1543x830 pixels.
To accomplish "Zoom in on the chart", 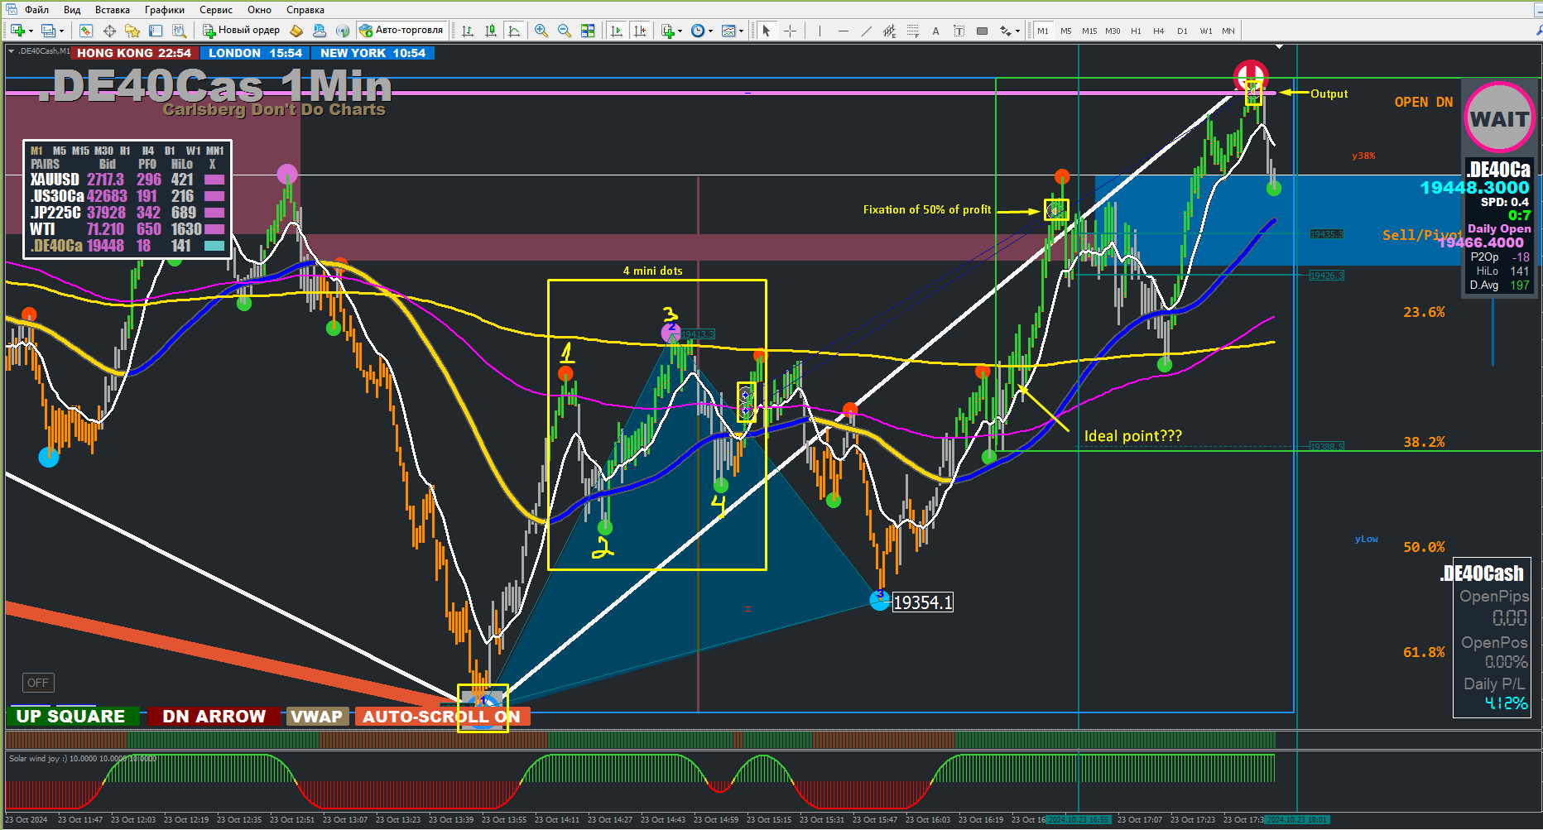I will click(541, 31).
